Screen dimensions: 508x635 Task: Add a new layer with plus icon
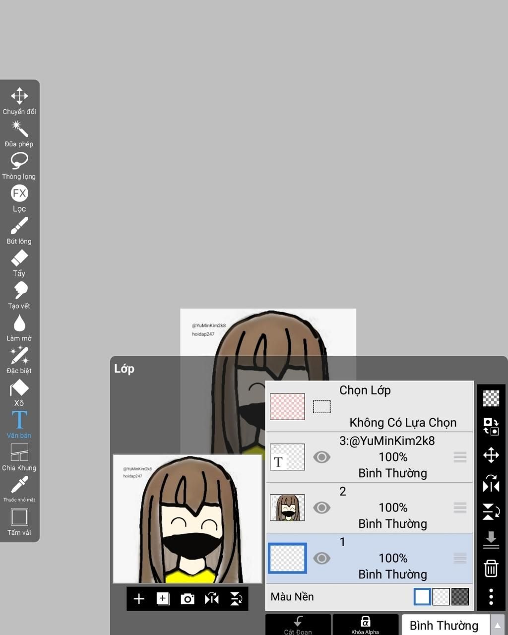pos(139,599)
